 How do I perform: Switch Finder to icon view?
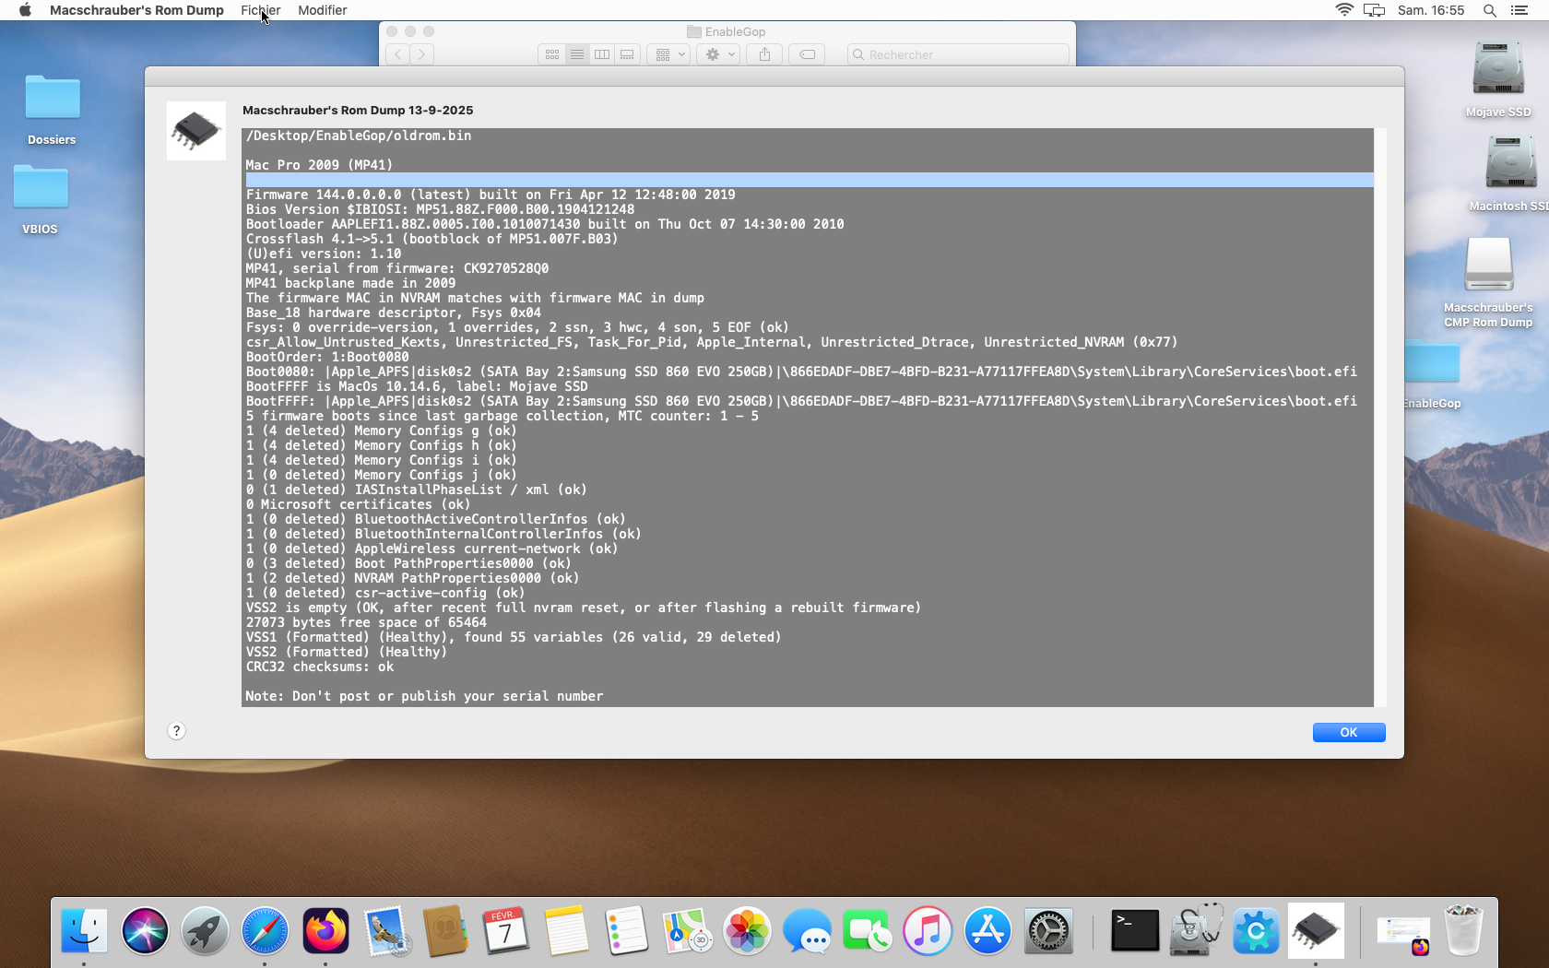coord(552,54)
